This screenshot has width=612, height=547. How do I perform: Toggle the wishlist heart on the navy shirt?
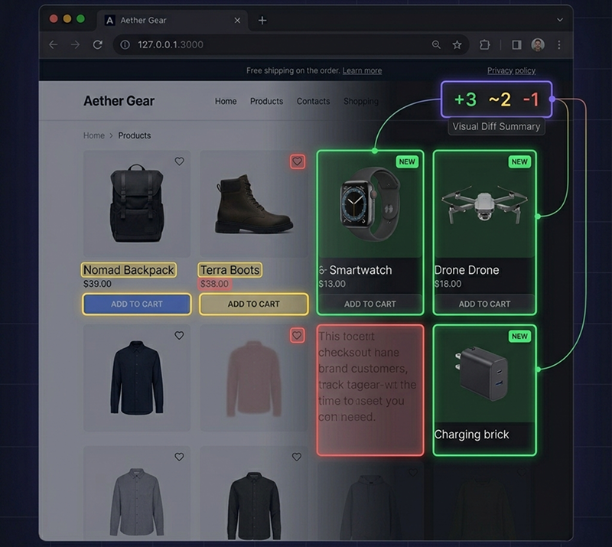[x=179, y=336]
